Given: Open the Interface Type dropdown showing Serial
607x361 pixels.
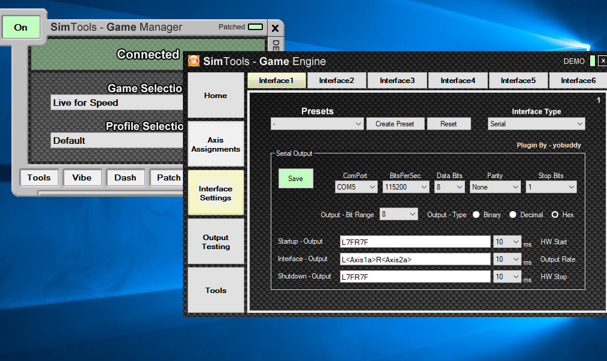Looking at the screenshot, I should click(x=536, y=124).
